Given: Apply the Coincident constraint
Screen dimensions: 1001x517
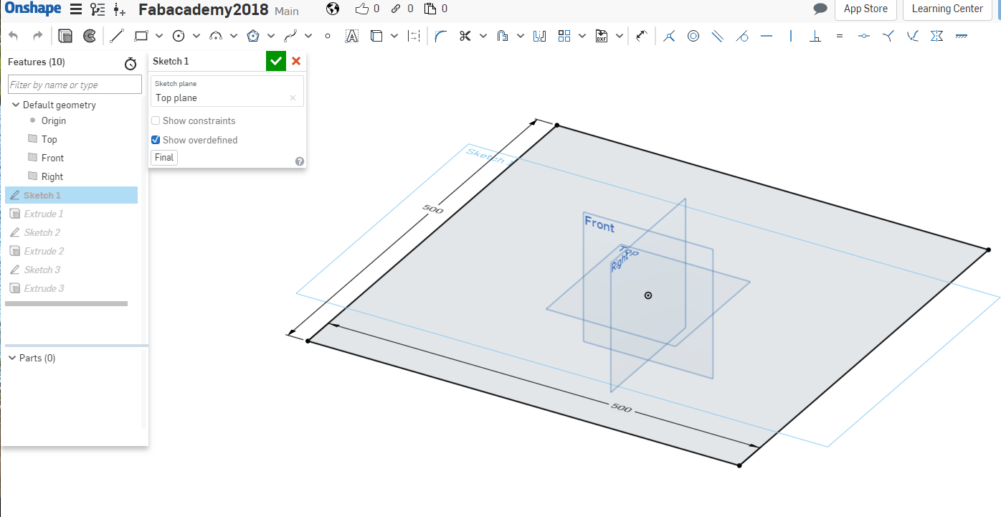Looking at the screenshot, I should [669, 36].
